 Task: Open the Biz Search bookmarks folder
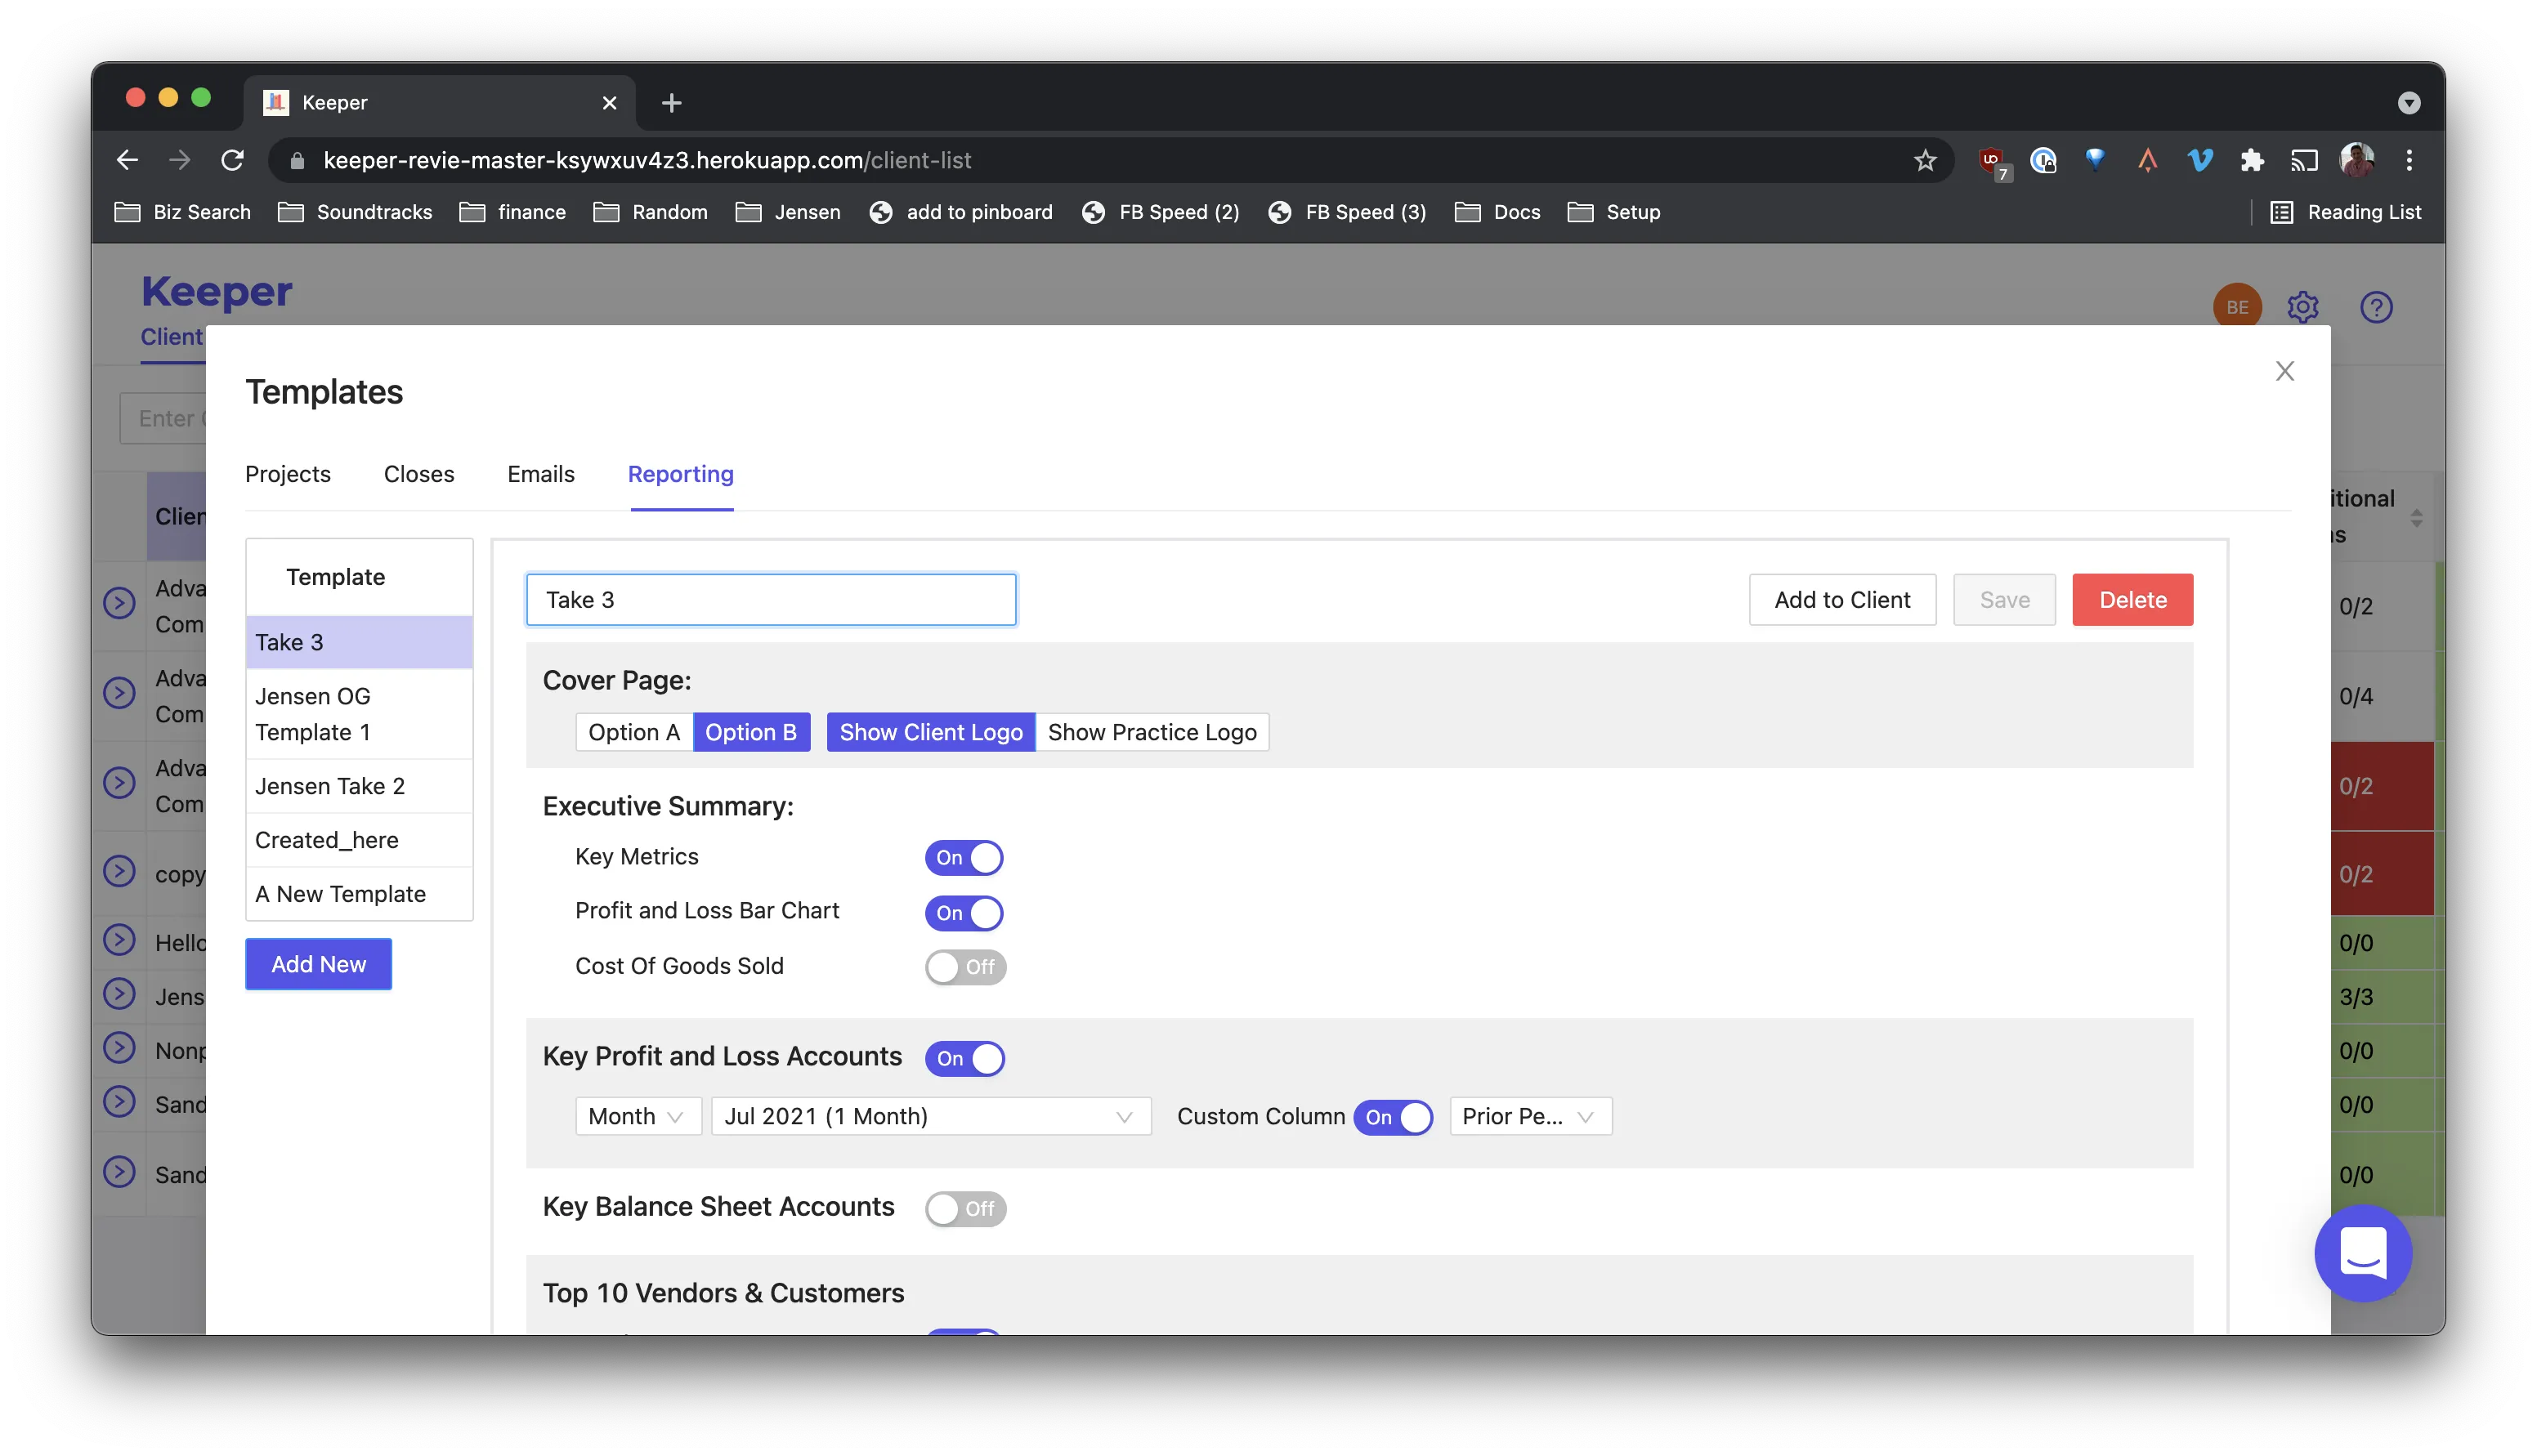point(183,212)
